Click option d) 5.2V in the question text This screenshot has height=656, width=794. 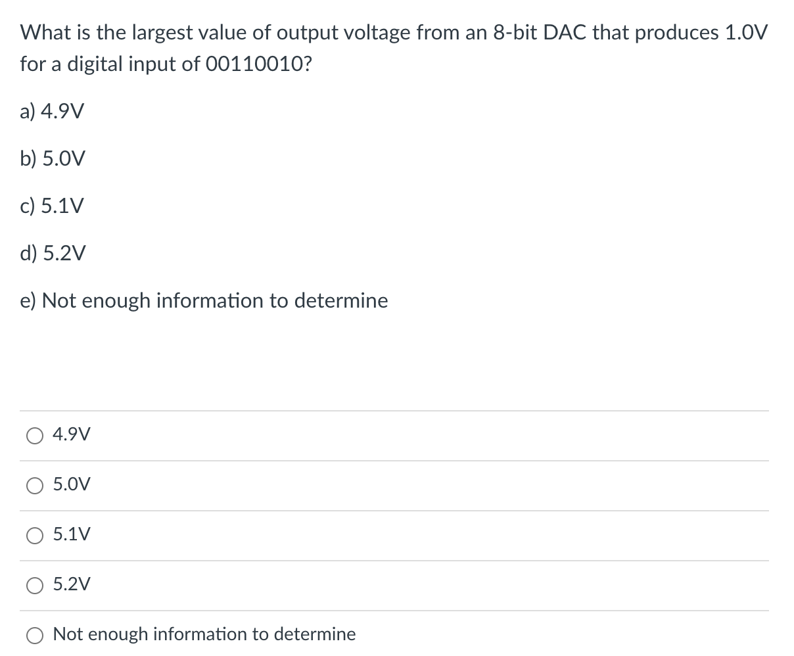click(52, 253)
